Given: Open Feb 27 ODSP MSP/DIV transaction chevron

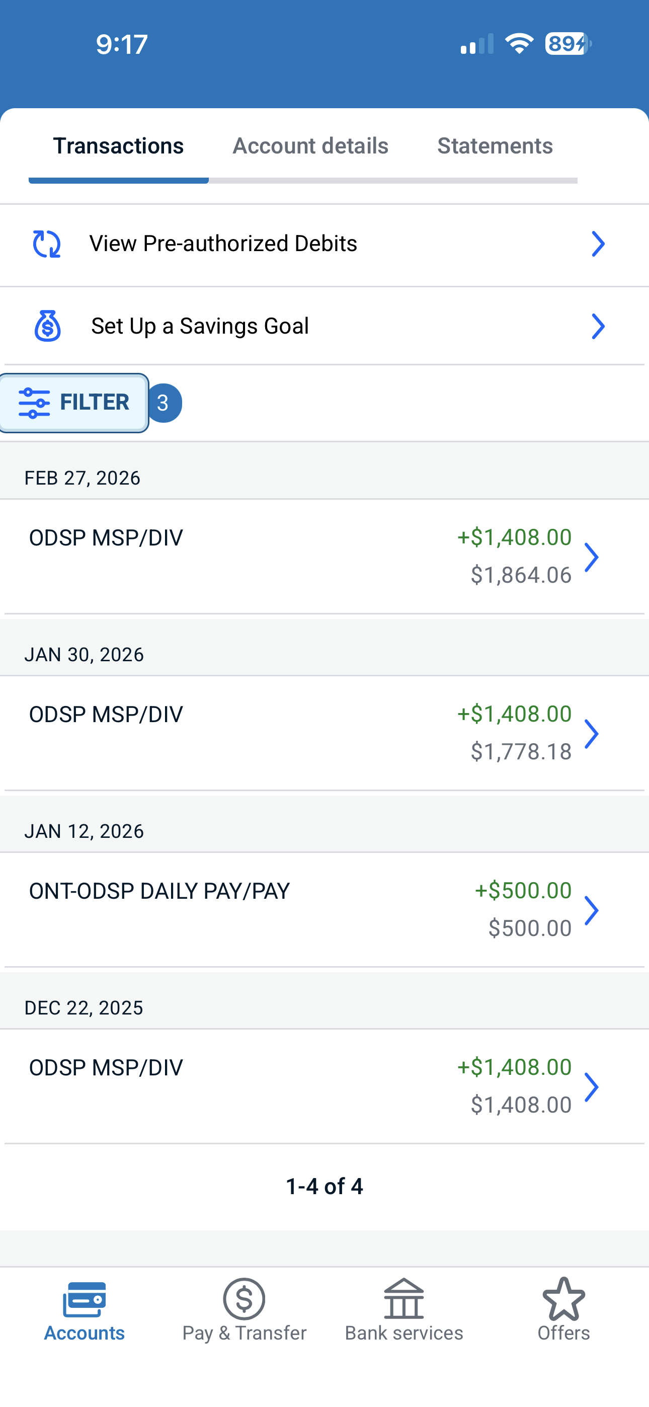Looking at the screenshot, I should 592,557.
